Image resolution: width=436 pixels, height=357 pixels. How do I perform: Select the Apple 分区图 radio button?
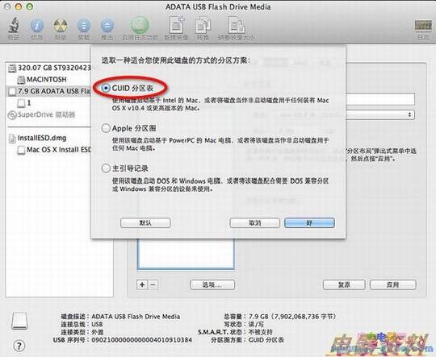click(x=106, y=128)
